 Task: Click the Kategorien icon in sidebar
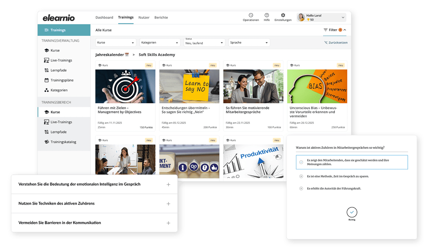tap(46, 90)
